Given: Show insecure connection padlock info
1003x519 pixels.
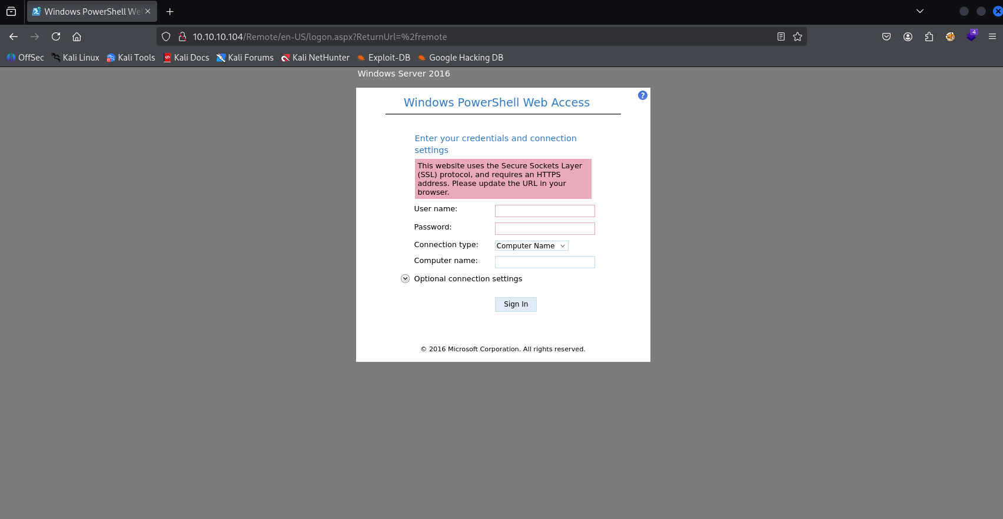Looking at the screenshot, I should (182, 36).
